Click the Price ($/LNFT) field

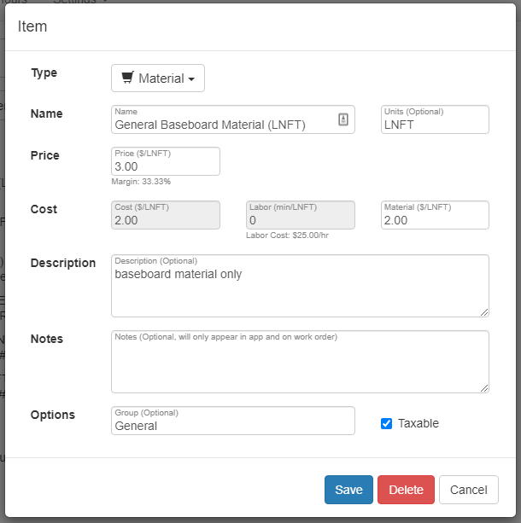click(166, 161)
